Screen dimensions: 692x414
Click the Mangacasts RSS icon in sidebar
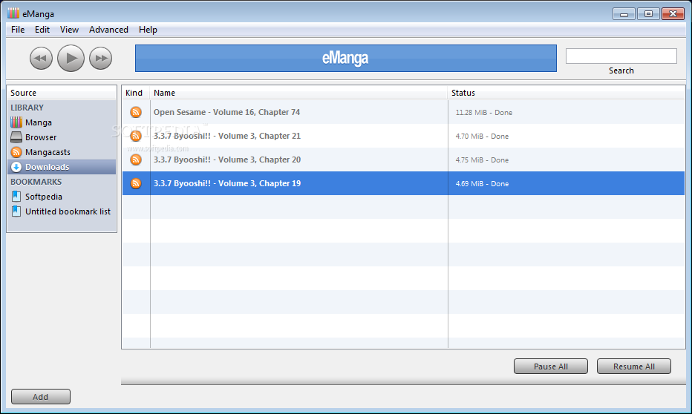[x=16, y=152]
